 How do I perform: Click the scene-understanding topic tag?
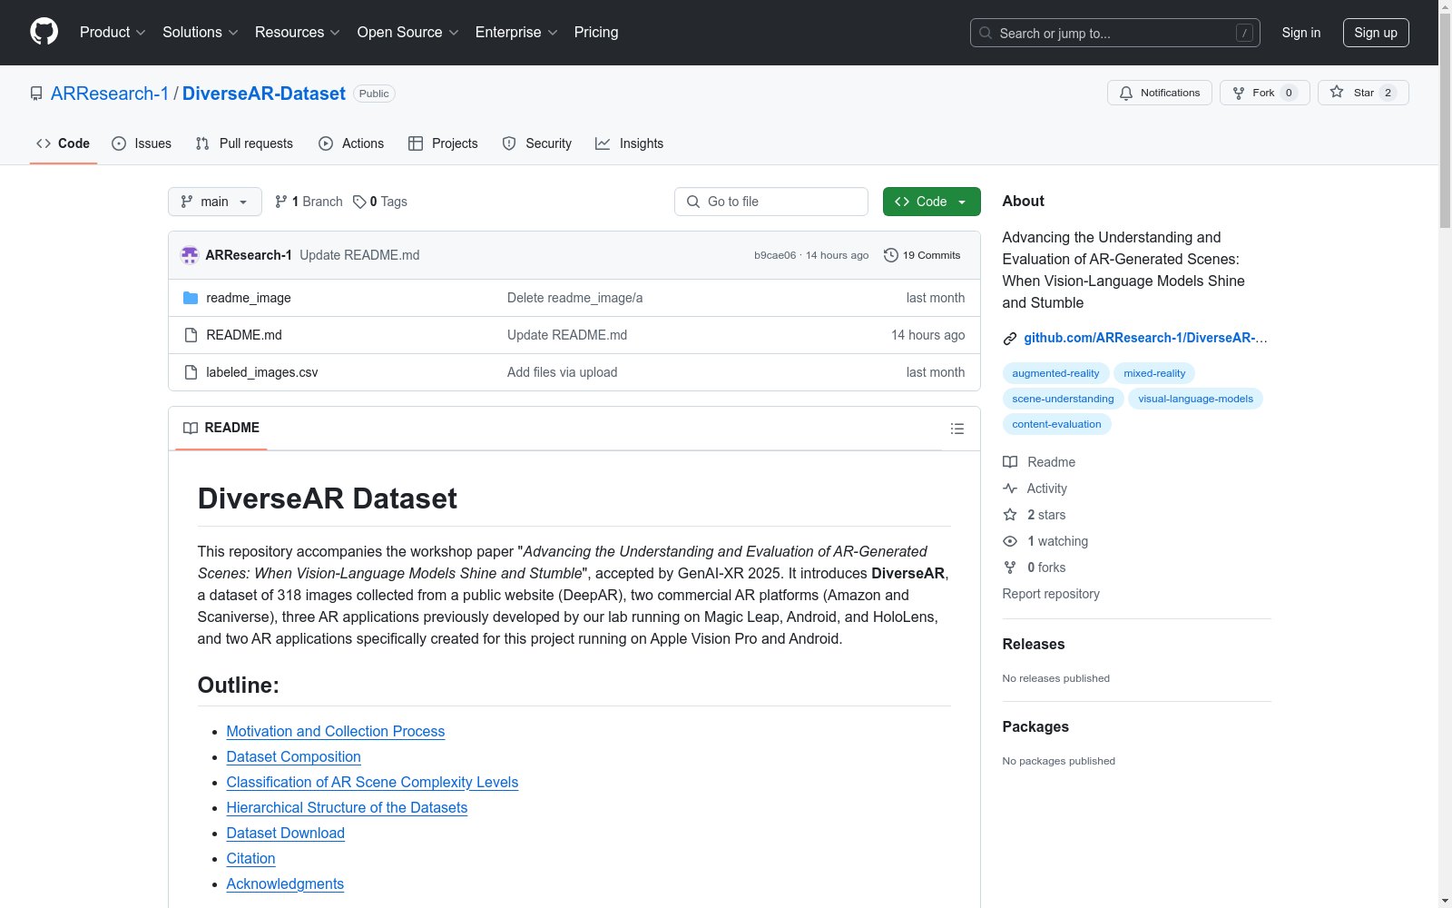[x=1063, y=399]
